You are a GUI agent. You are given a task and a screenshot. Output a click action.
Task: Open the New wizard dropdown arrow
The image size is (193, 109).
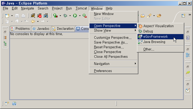(x=12, y=16)
